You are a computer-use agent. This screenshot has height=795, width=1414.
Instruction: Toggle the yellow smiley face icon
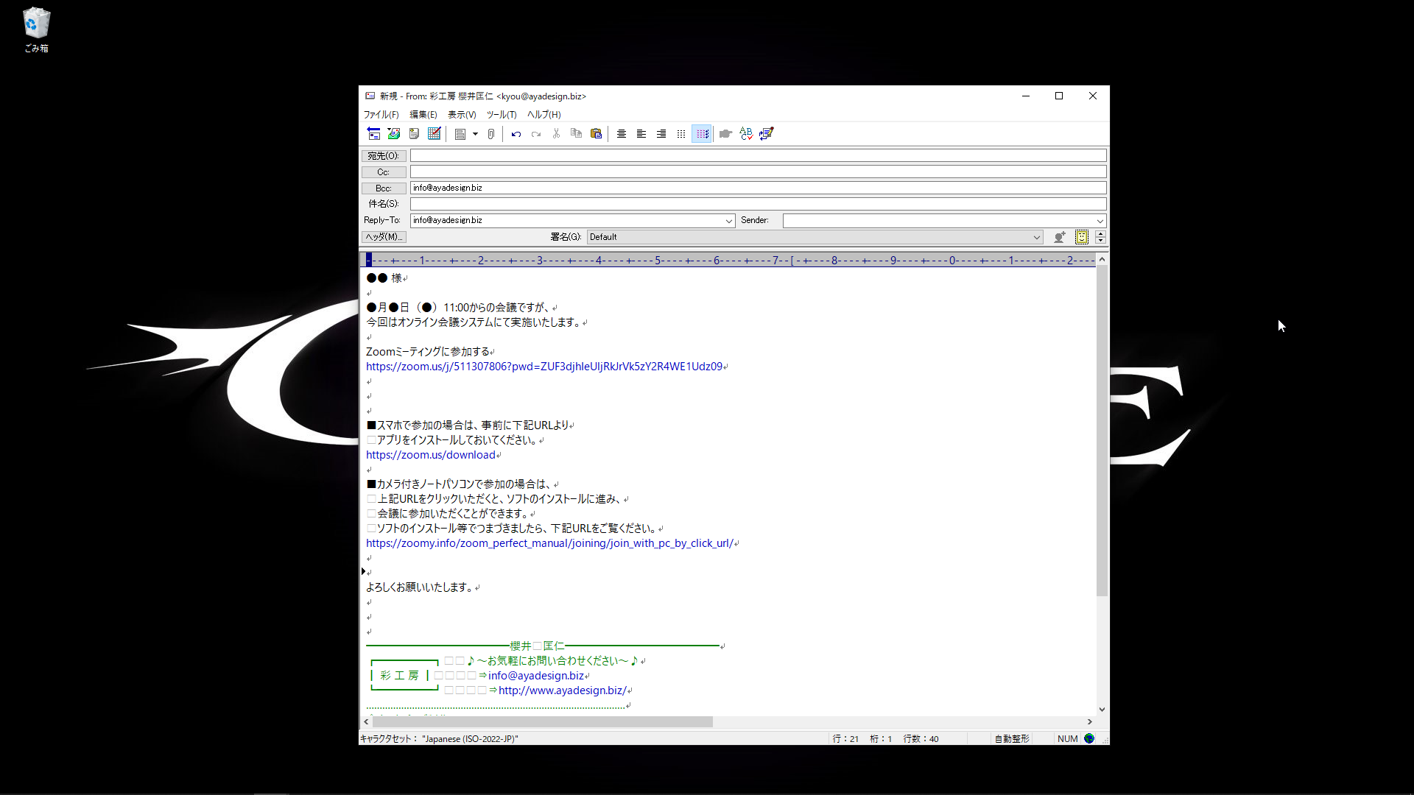tap(1081, 237)
